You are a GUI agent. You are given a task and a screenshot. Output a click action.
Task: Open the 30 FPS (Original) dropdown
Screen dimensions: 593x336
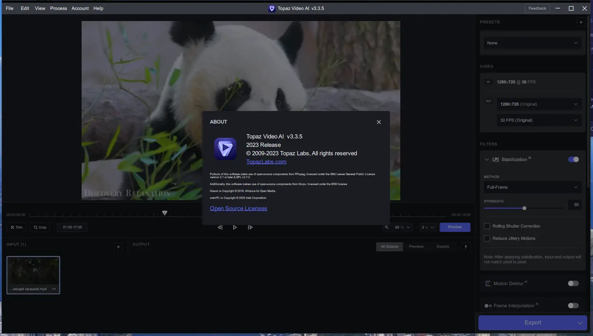point(539,120)
